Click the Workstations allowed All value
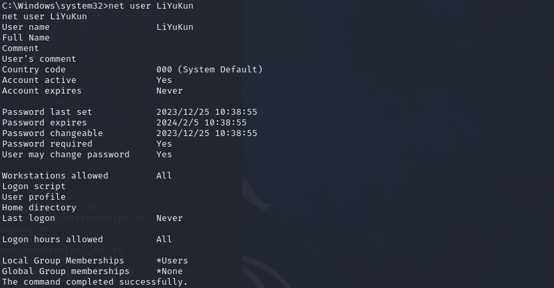Image resolution: width=554 pixels, height=288 pixels. pyautogui.click(x=164, y=176)
